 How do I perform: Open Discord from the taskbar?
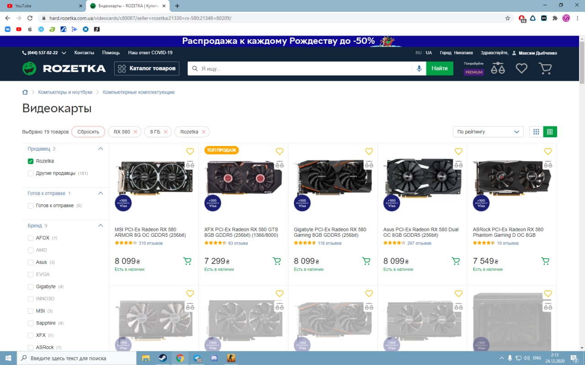point(214,358)
